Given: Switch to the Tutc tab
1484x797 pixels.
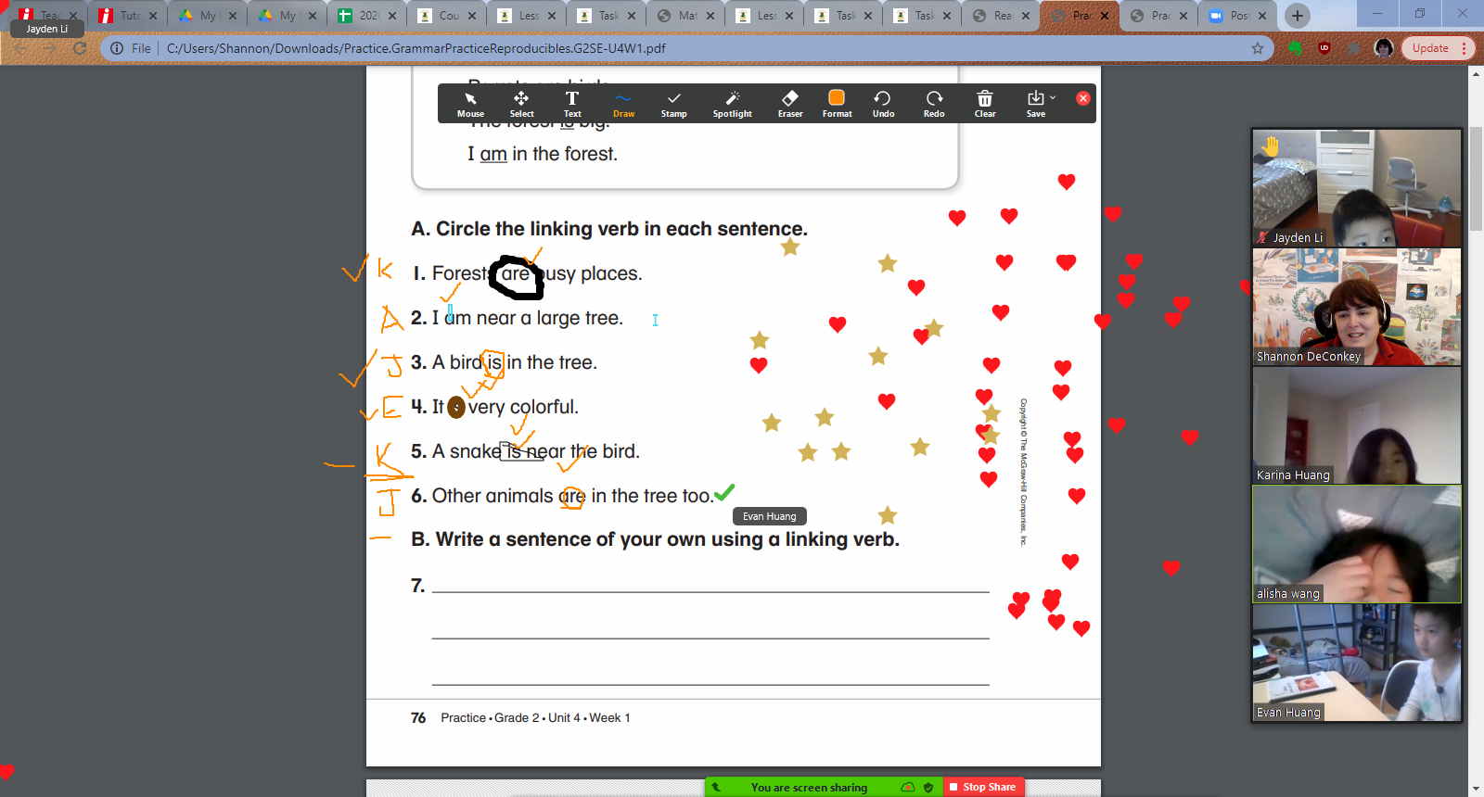Looking at the screenshot, I should click(x=130, y=16).
